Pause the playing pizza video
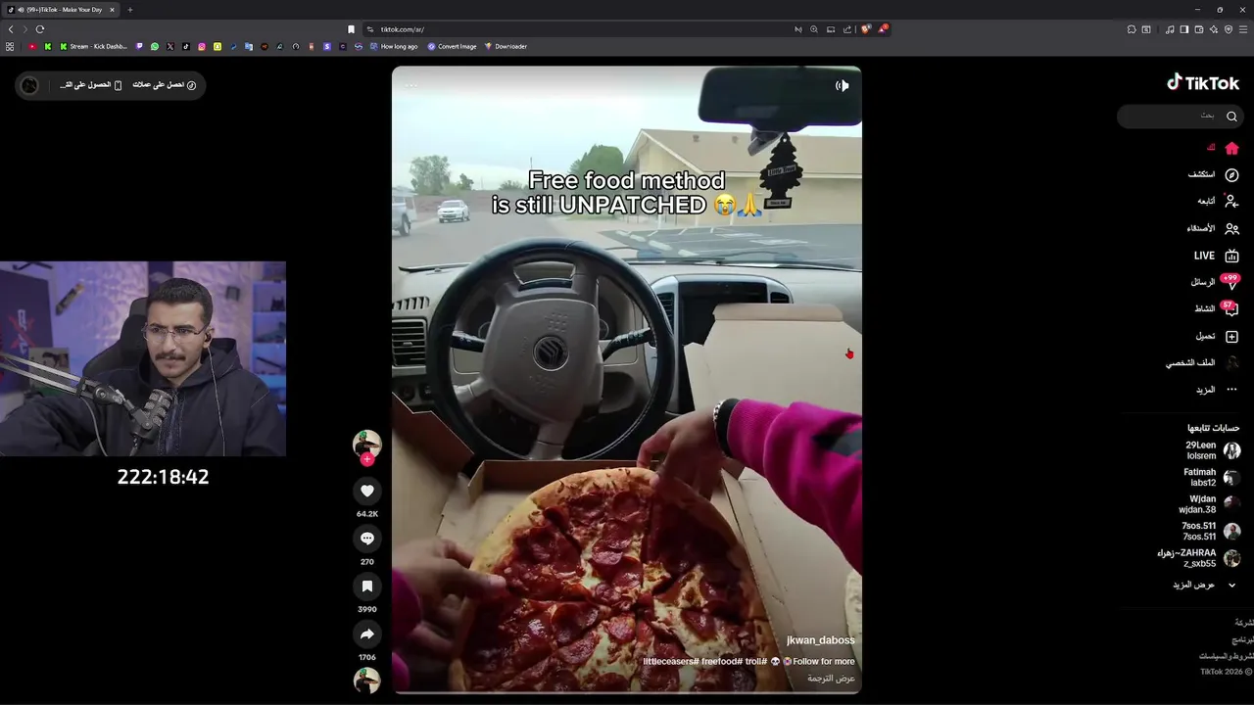1254x705 pixels. pyautogui.click(x=627, y=380)
